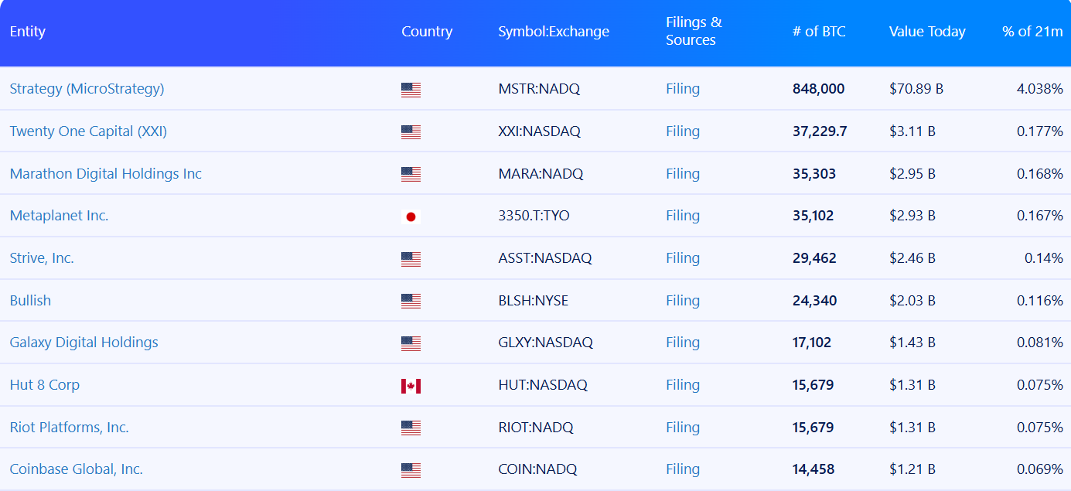Click the Canada flag in Hut 8 Corp row
Screen dimensions: 1071x491
411,386
